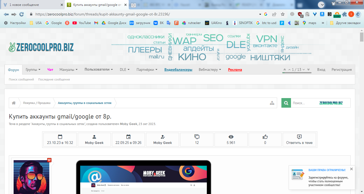Click the views eye icon showing 5.961
The width and height of the screenshot is (364, 194).
pyautogui.click(x=231, y=137)
